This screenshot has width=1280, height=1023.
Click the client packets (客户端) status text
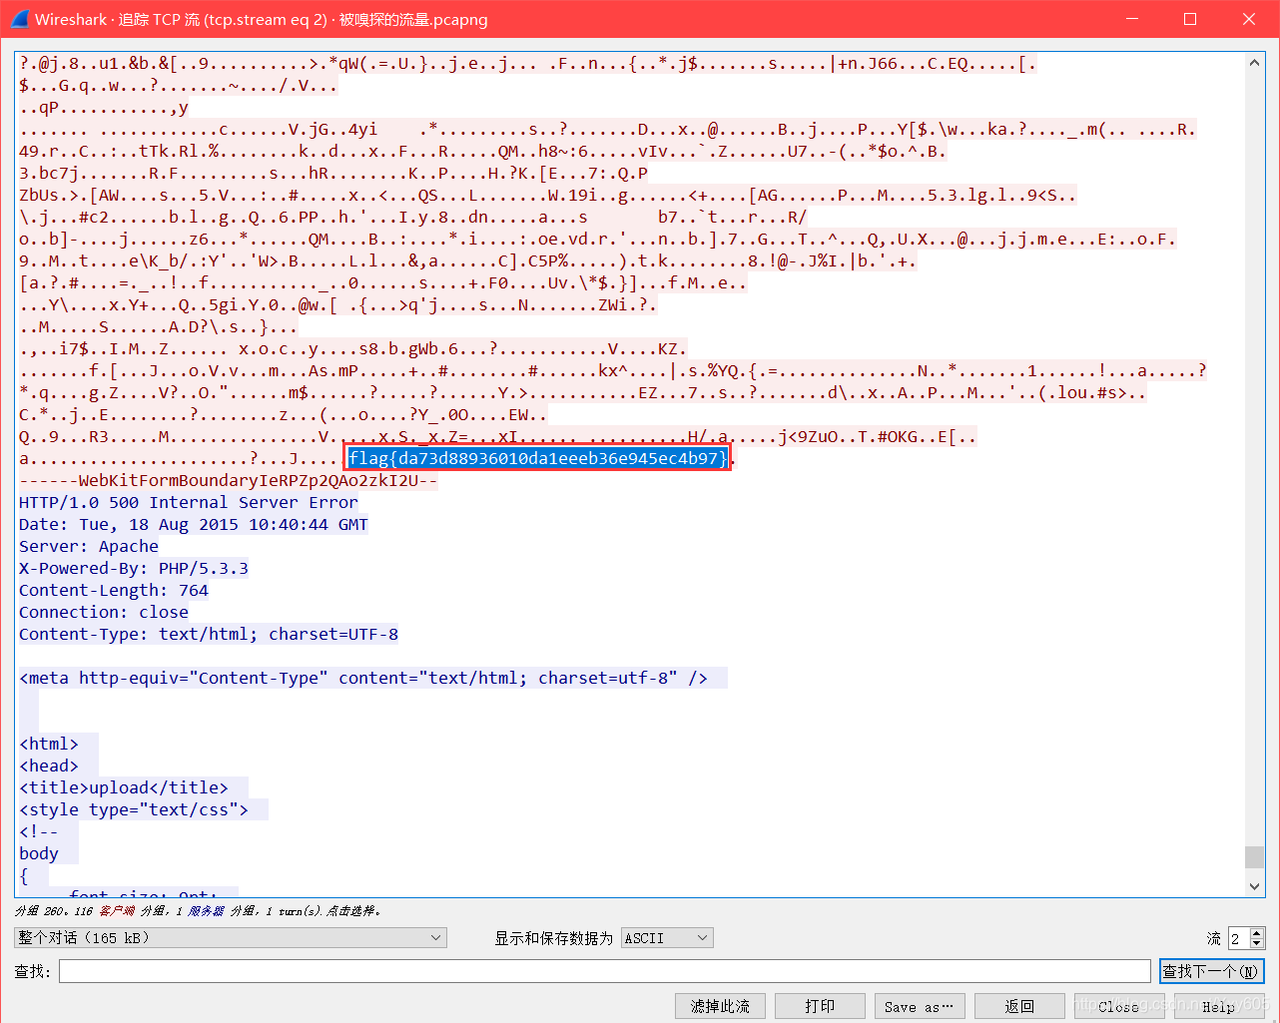point(117,910)
